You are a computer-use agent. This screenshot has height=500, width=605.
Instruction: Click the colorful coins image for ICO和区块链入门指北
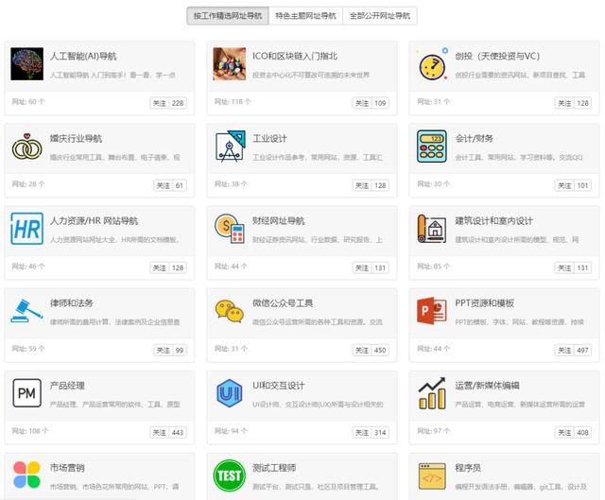coord(229,63)
